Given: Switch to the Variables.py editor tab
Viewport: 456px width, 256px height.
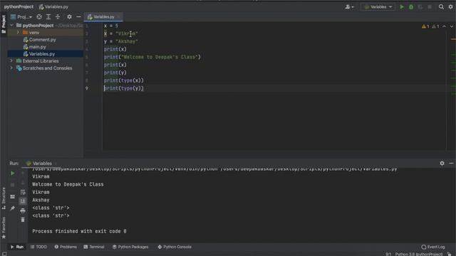Looking at the screenshot, I should pos(103,17).
